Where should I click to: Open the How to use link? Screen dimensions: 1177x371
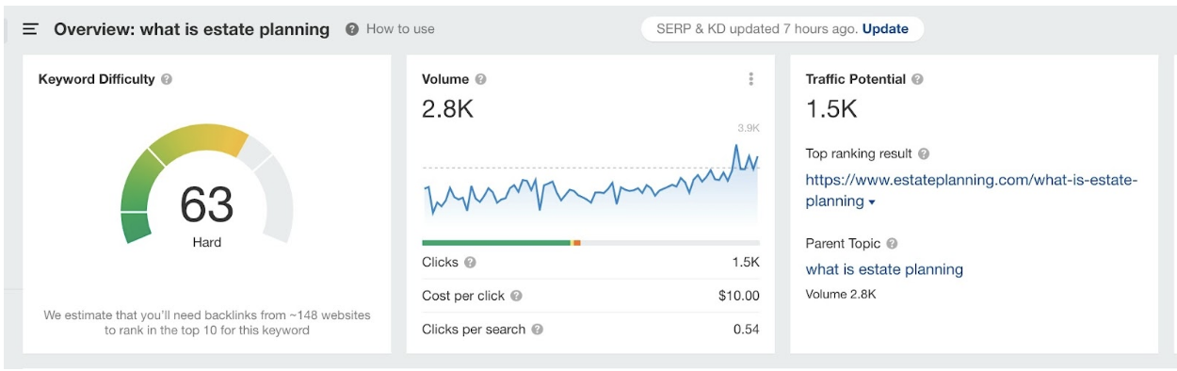400,29
